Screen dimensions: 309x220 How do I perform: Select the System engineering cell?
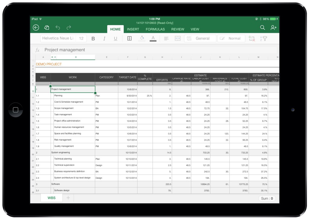73,153
